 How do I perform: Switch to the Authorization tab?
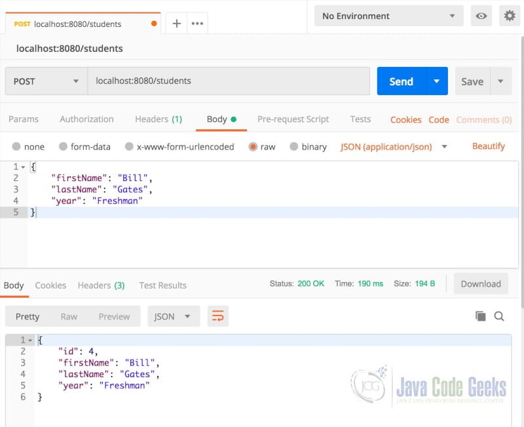click(x=86, y=119)
